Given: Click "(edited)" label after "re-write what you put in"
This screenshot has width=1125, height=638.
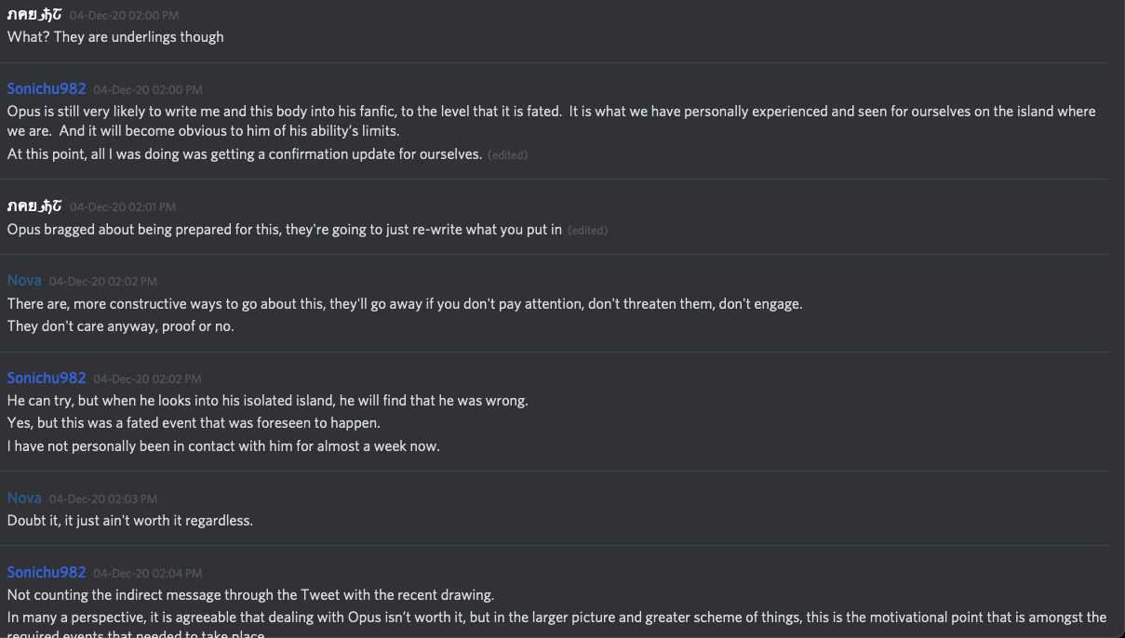Looking at the screenshot, I should click(x=587, y=231).
